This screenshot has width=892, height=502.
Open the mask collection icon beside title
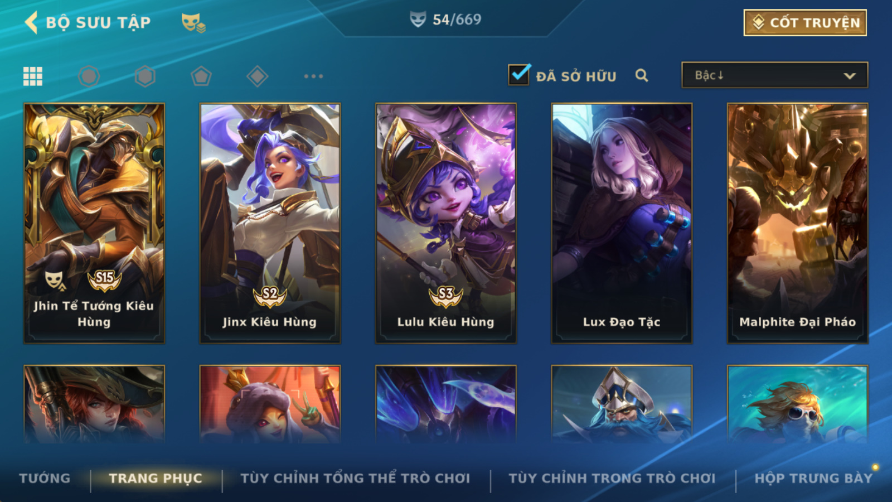click(x=193, y=22)
